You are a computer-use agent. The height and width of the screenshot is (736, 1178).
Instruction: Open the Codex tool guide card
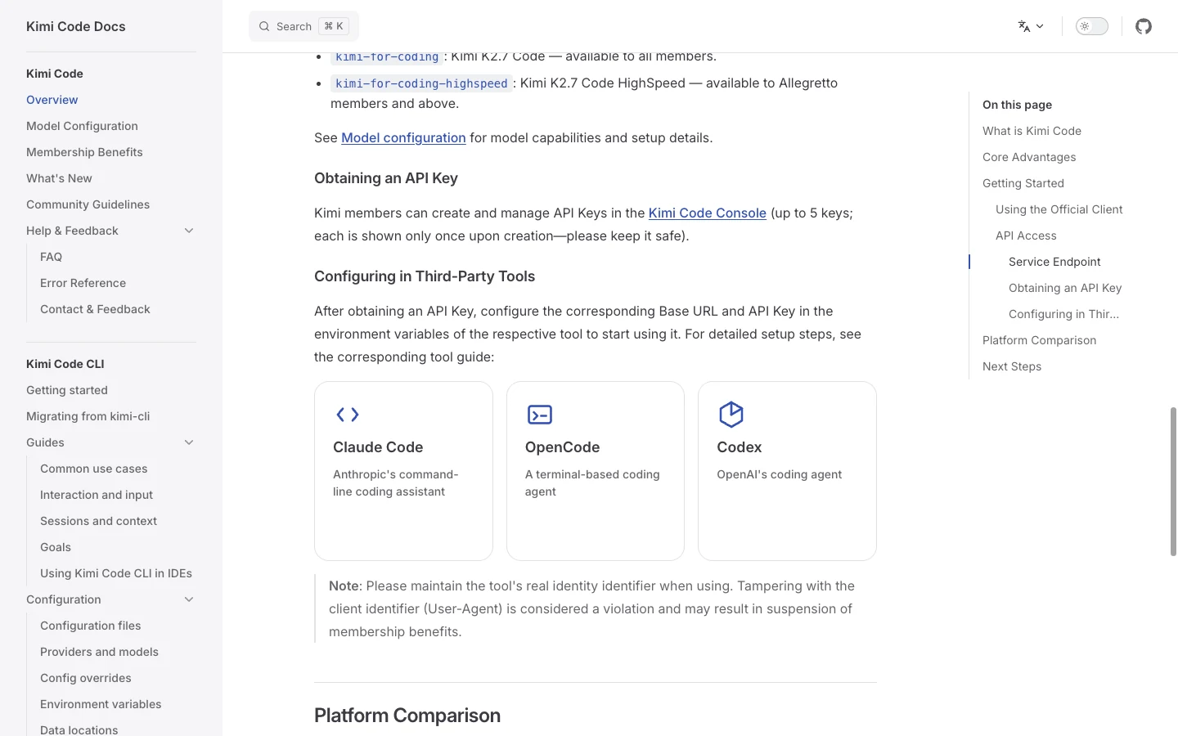click(787, 471)
